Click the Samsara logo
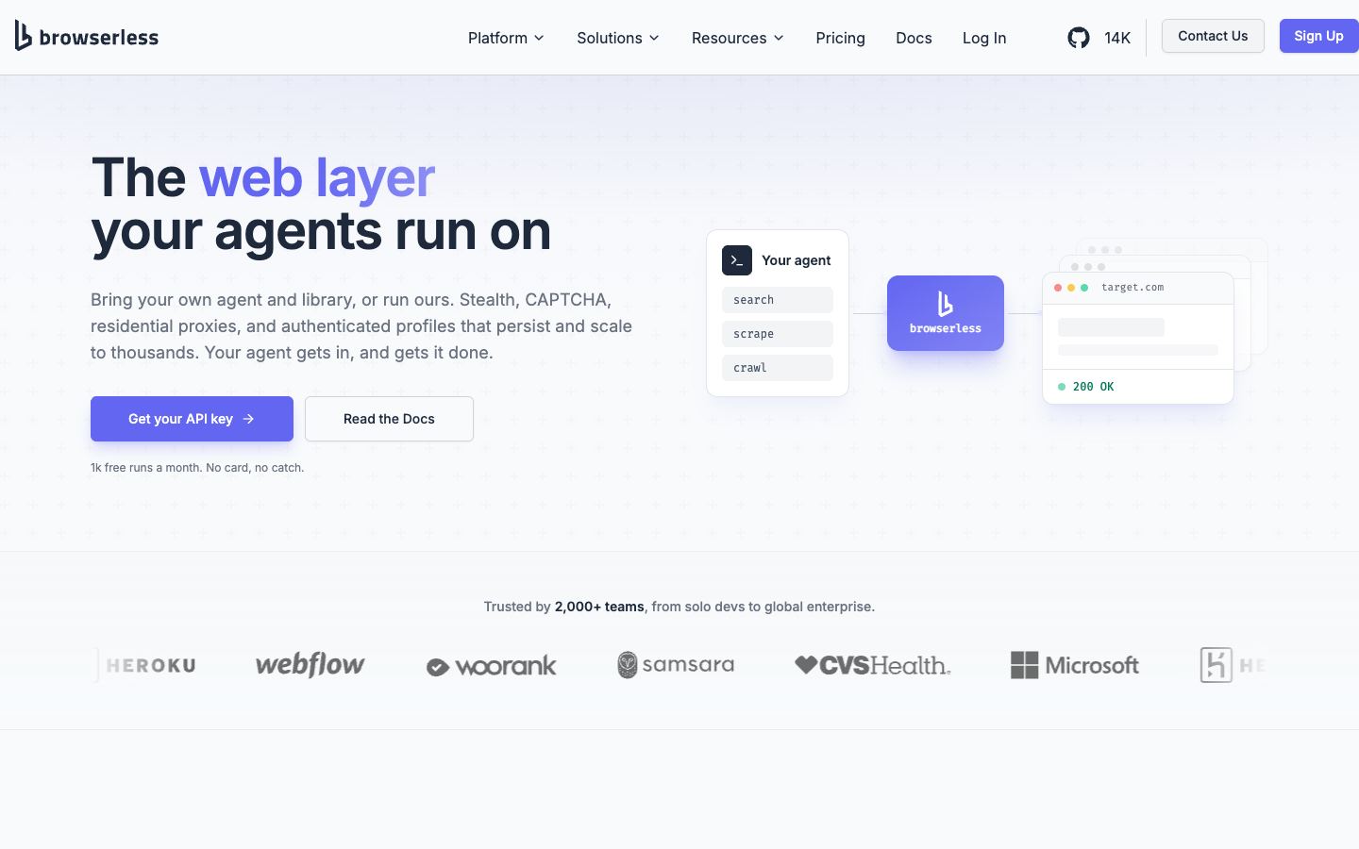Image resolution: width=1359 pixels, height=849 pixels. (x=676, y=664)
